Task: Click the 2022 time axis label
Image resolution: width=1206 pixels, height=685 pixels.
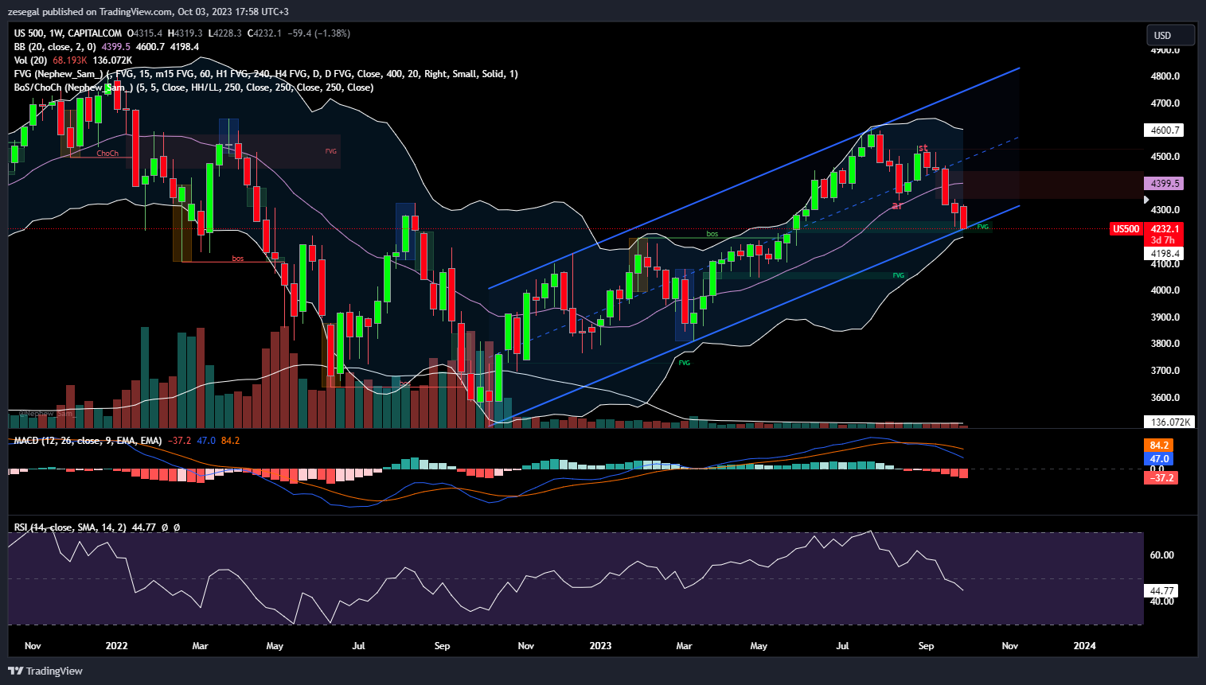Action: [116, 646]
